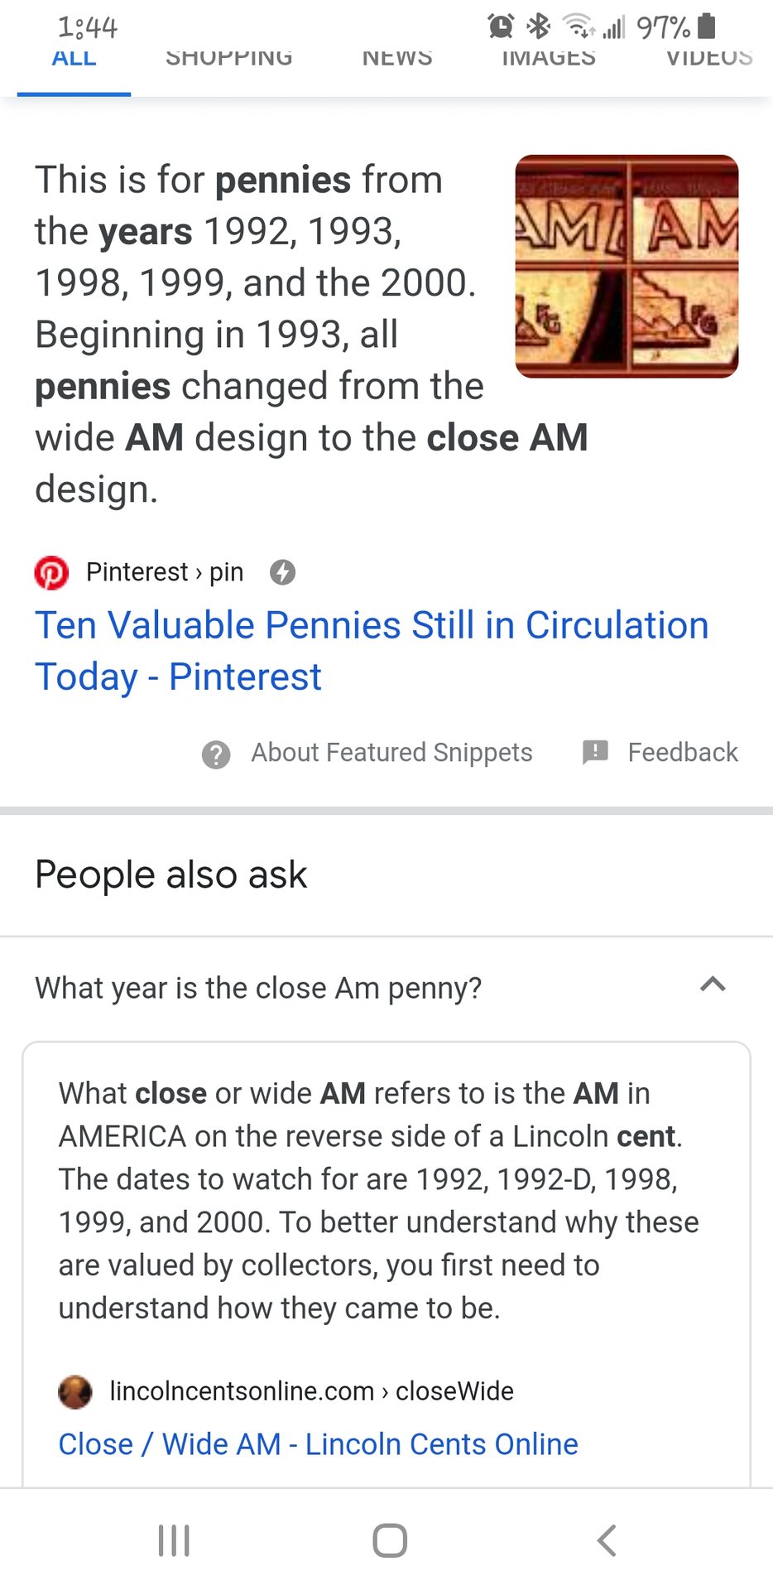Viewport: 773px width, 1590px height.
Task: Tap the About Featured Snippets text
Action: [x=391, y=752]
